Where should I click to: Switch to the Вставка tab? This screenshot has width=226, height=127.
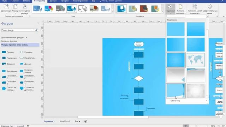pos(26,1)
